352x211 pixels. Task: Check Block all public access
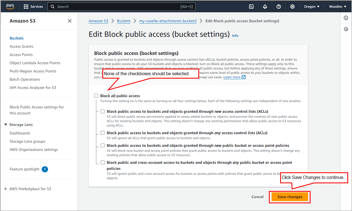coord(96,96)
